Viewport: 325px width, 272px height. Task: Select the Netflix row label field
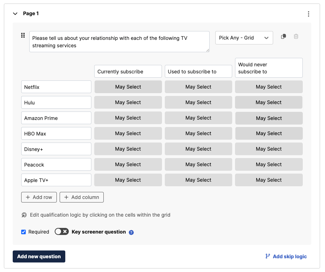tap(56, 87)
